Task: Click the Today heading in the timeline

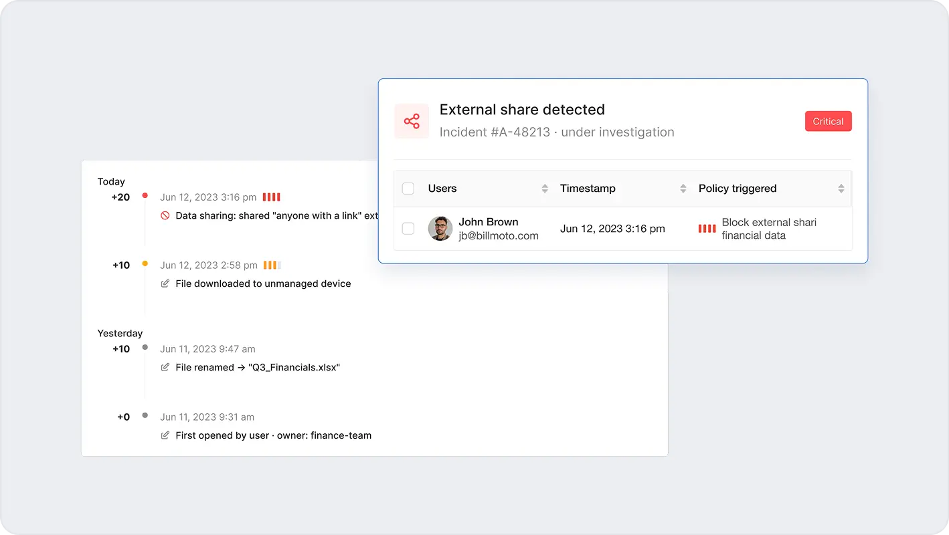Action: [x=111, y=181]
